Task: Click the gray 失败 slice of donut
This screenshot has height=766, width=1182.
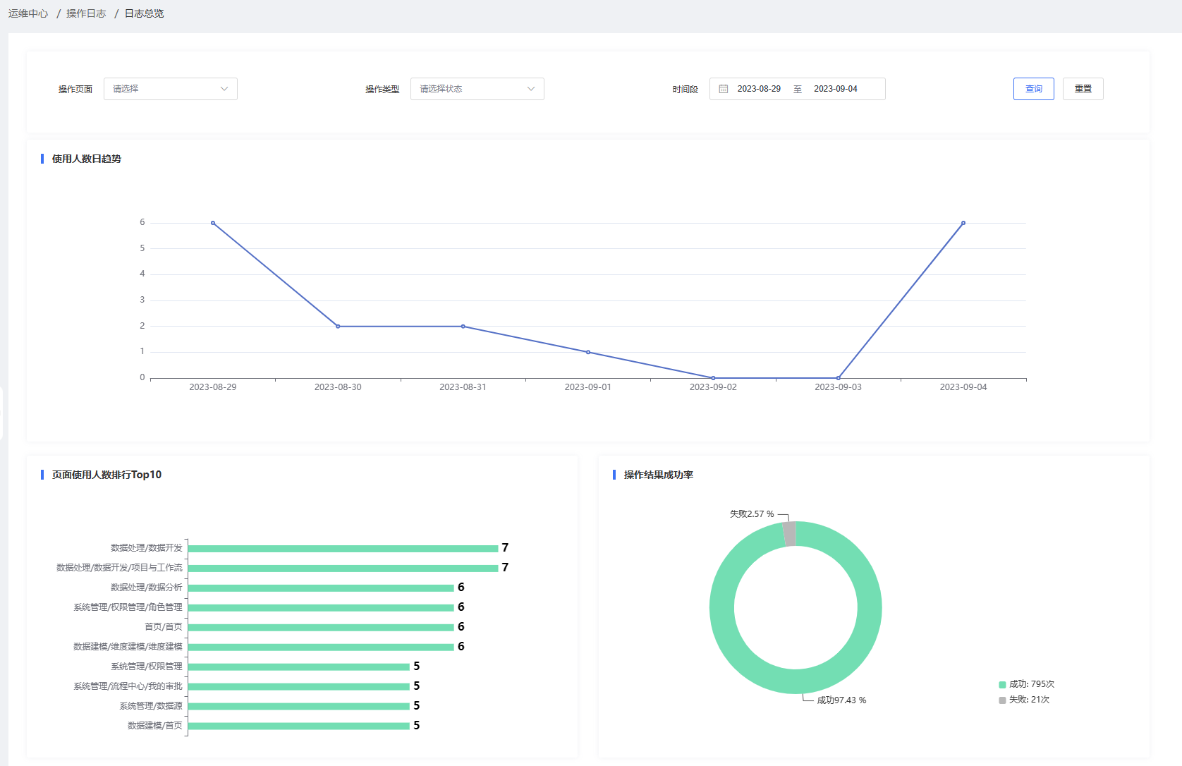Action: [x=789, y=534]
